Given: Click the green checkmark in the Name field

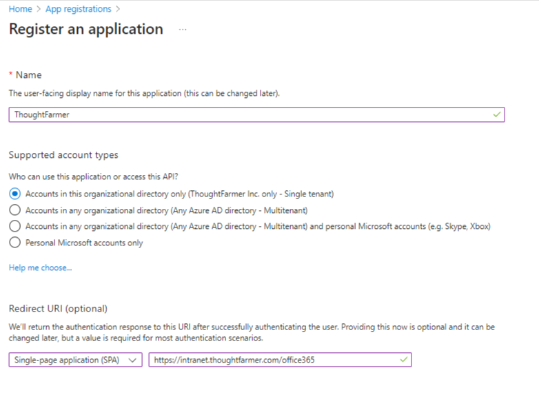Looking at the screenshot, I should click(x=496, y=114).
